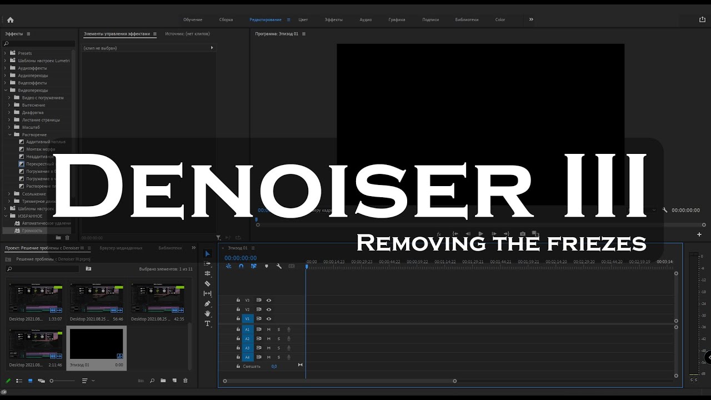Mute audio track A1
711x400 pixels.
pyautogui.click(x=269, y=329)
